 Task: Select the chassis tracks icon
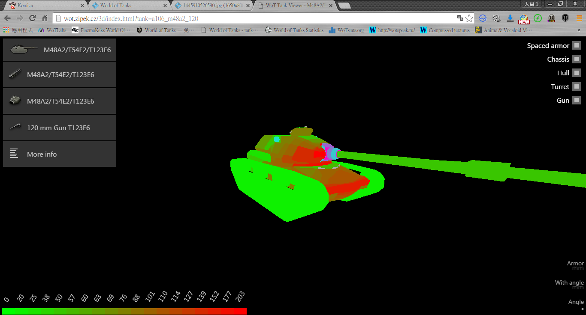(15, 74)
